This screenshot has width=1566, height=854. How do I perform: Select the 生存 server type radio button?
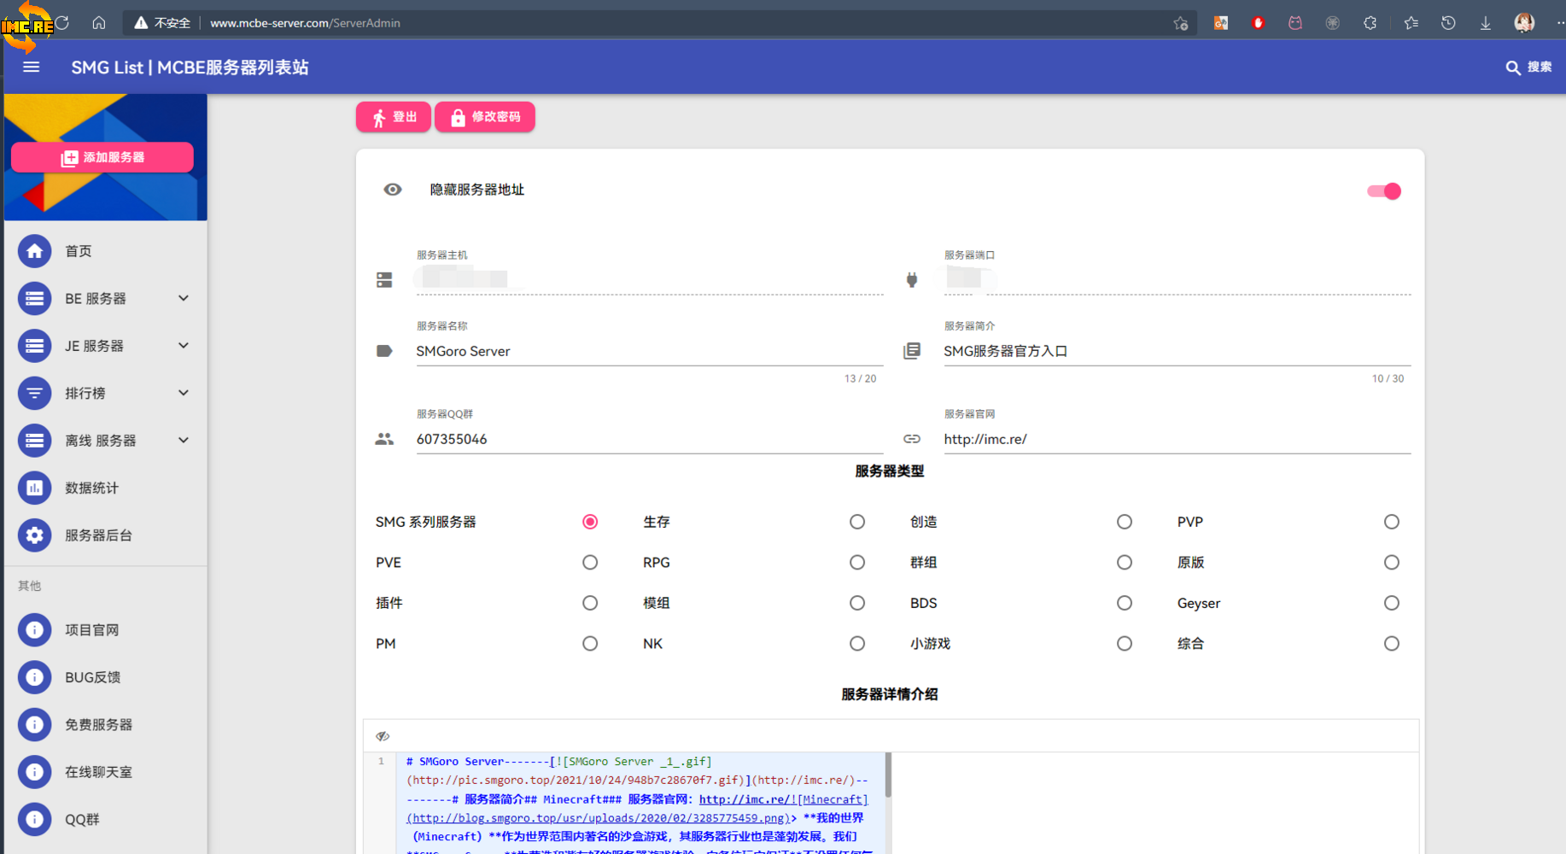coord(856,522)
